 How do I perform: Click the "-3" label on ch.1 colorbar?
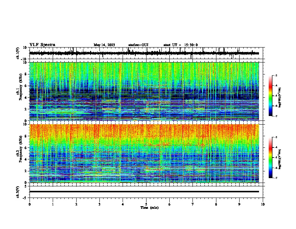point(276,76)
